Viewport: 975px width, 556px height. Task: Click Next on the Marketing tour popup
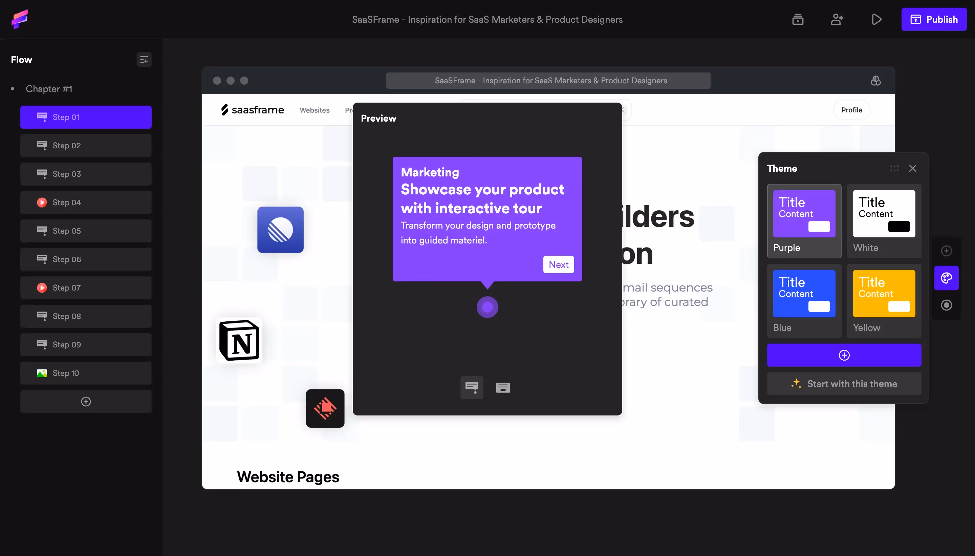click(558, 264)
